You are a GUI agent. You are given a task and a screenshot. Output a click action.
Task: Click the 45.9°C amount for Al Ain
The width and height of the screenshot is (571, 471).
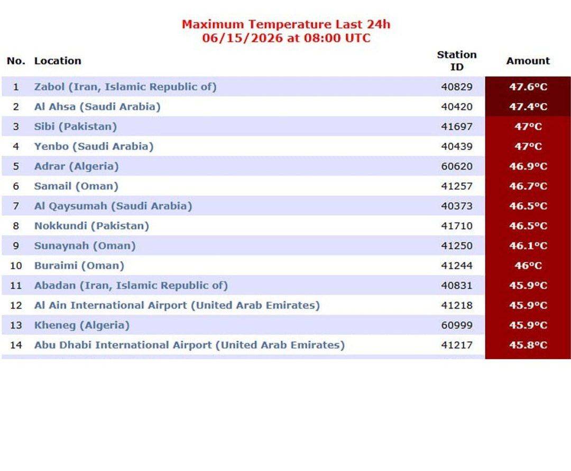528,305
